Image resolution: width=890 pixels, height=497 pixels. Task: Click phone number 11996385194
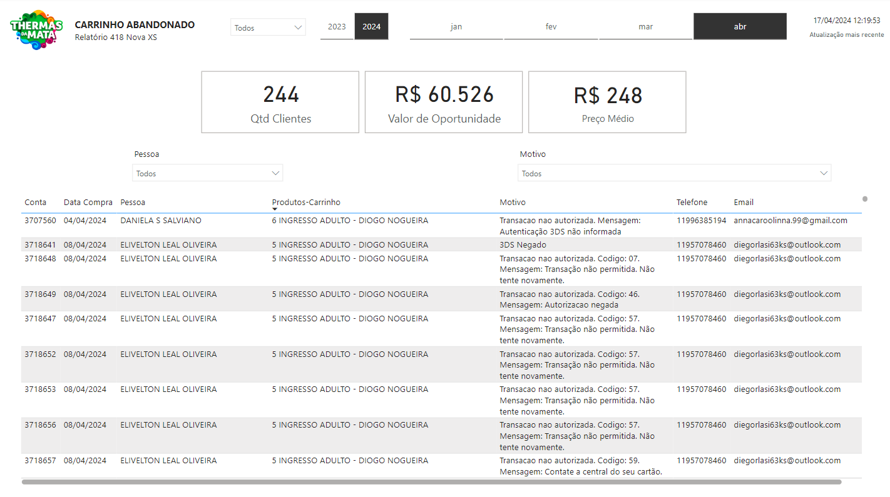701,221
